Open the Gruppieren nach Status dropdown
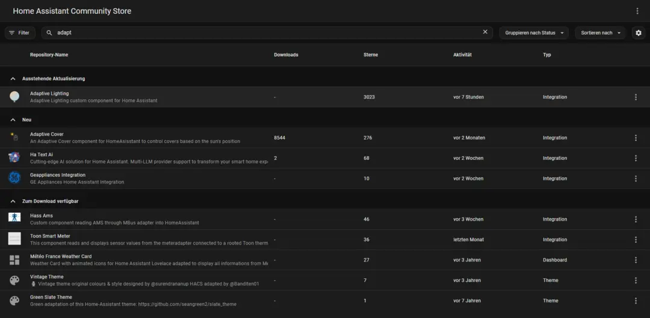The height and width of the screenshot is (318, 650). (x=534, y=32)
